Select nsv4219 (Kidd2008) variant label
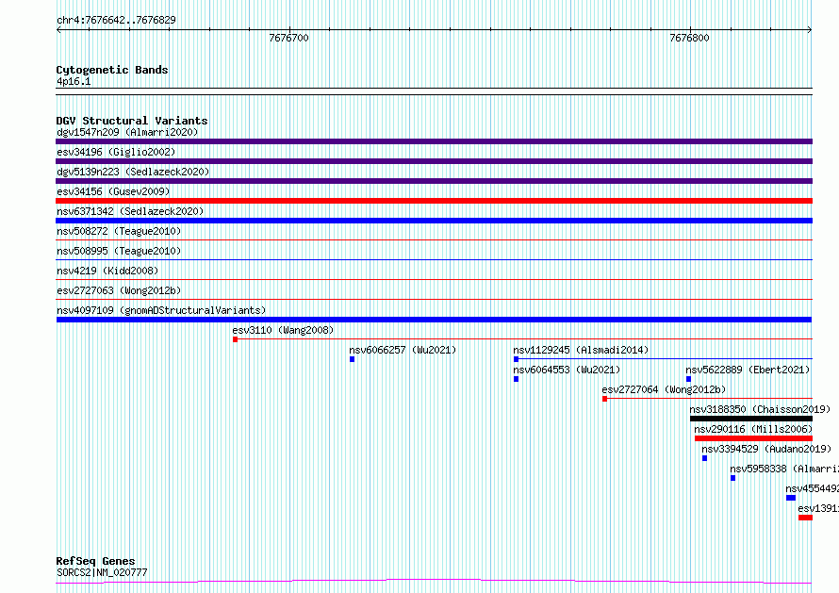This screenshot has width=839, height=593. 107,271
